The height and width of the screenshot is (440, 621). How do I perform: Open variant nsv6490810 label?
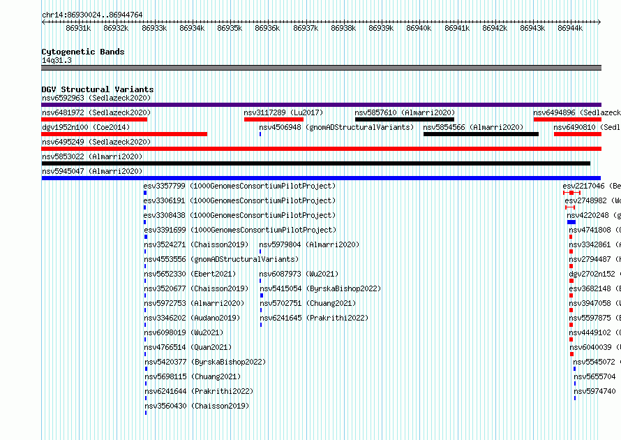point(587,127)
